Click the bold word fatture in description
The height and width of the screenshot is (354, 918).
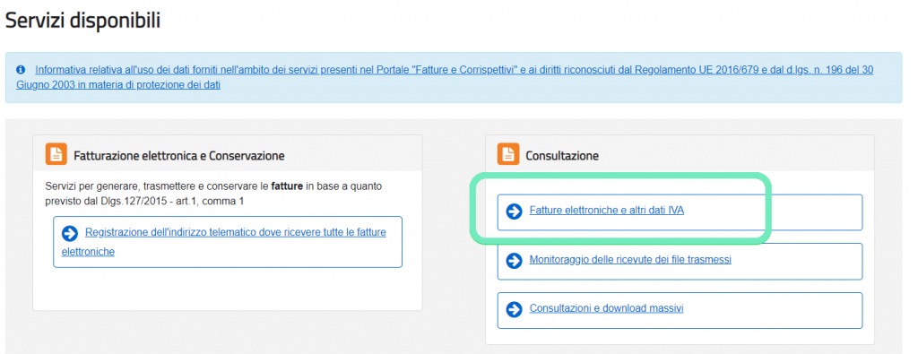tap(286, 186)
